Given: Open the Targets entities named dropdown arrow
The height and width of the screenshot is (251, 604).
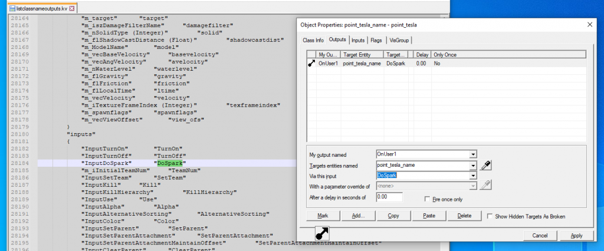Looking at the screenshot, I should pos(473,166).
